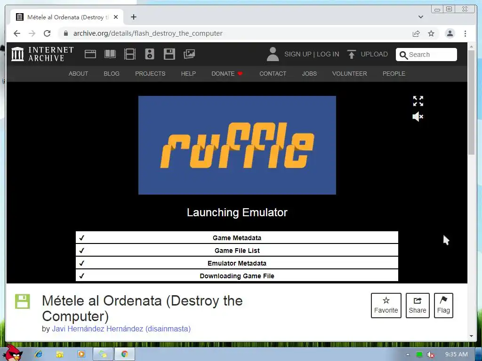Click the user avatar icon beside Sign Up
The height and width of the screenshot is (361, 482).
(273, 54)
